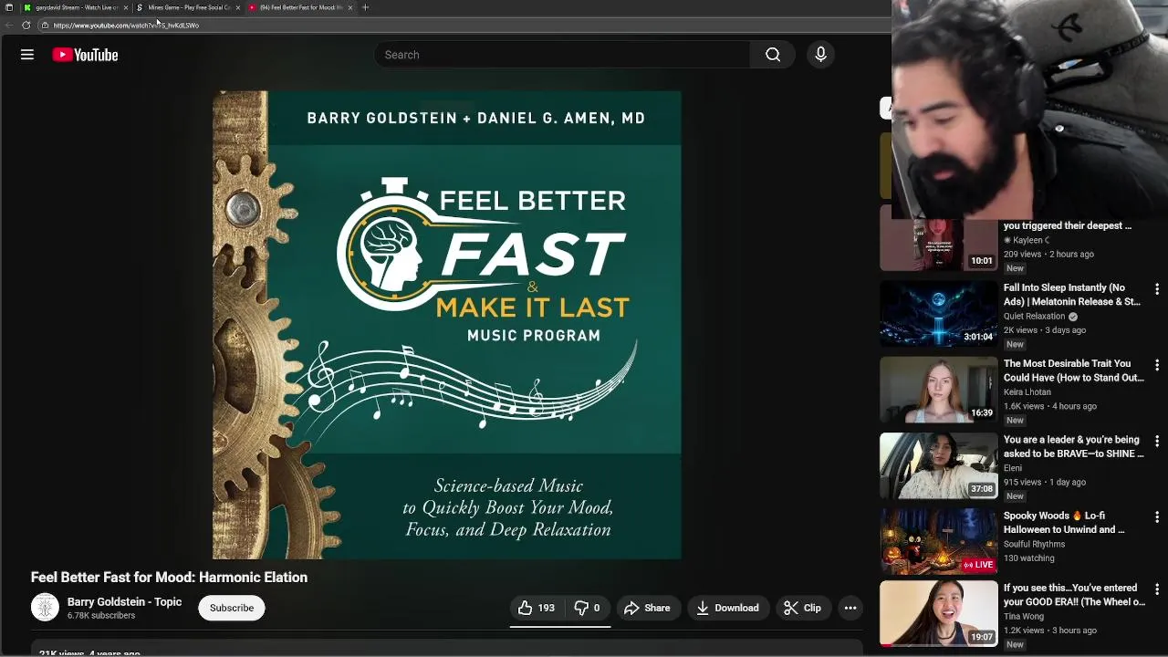Open options for Fall Into Sleep Instantly video
1168x657 pixels.
click(x=1157, y=289)
